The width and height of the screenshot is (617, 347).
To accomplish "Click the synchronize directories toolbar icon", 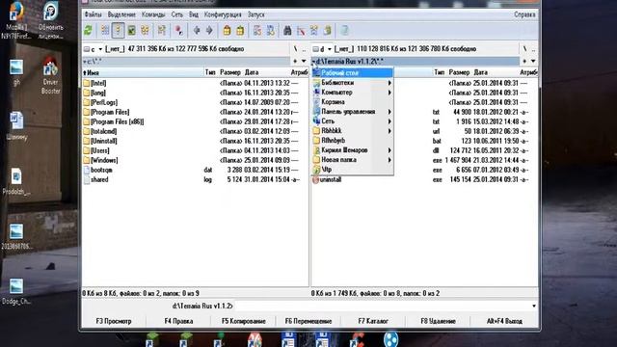I will 314,30.
